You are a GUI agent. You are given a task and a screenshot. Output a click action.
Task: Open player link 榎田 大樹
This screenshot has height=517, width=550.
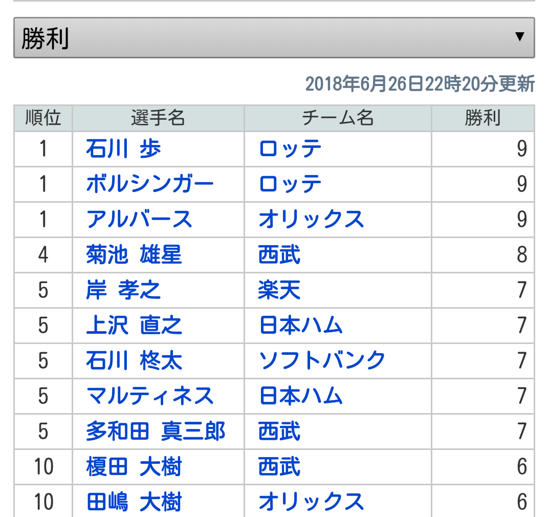[x=134, y=467]
